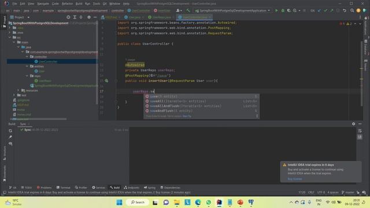370x208 pixels.
Task: Click the UTF-8 encoding in status bar
Action: (321, 192)
